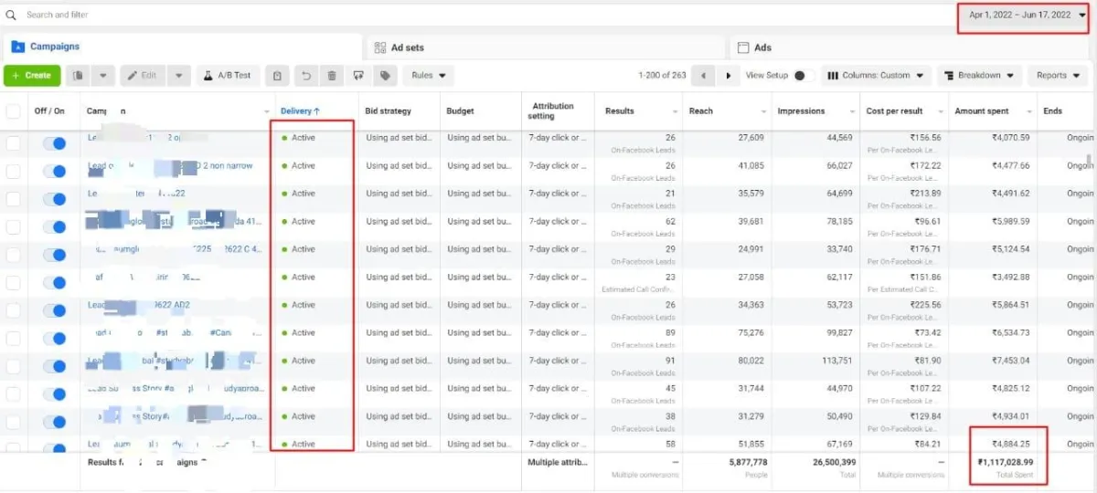This screenshot has height=493, width=1097.
Task: Turn off the first campaign's toggle
Action: pyautogui.click(x=55, y=143)
